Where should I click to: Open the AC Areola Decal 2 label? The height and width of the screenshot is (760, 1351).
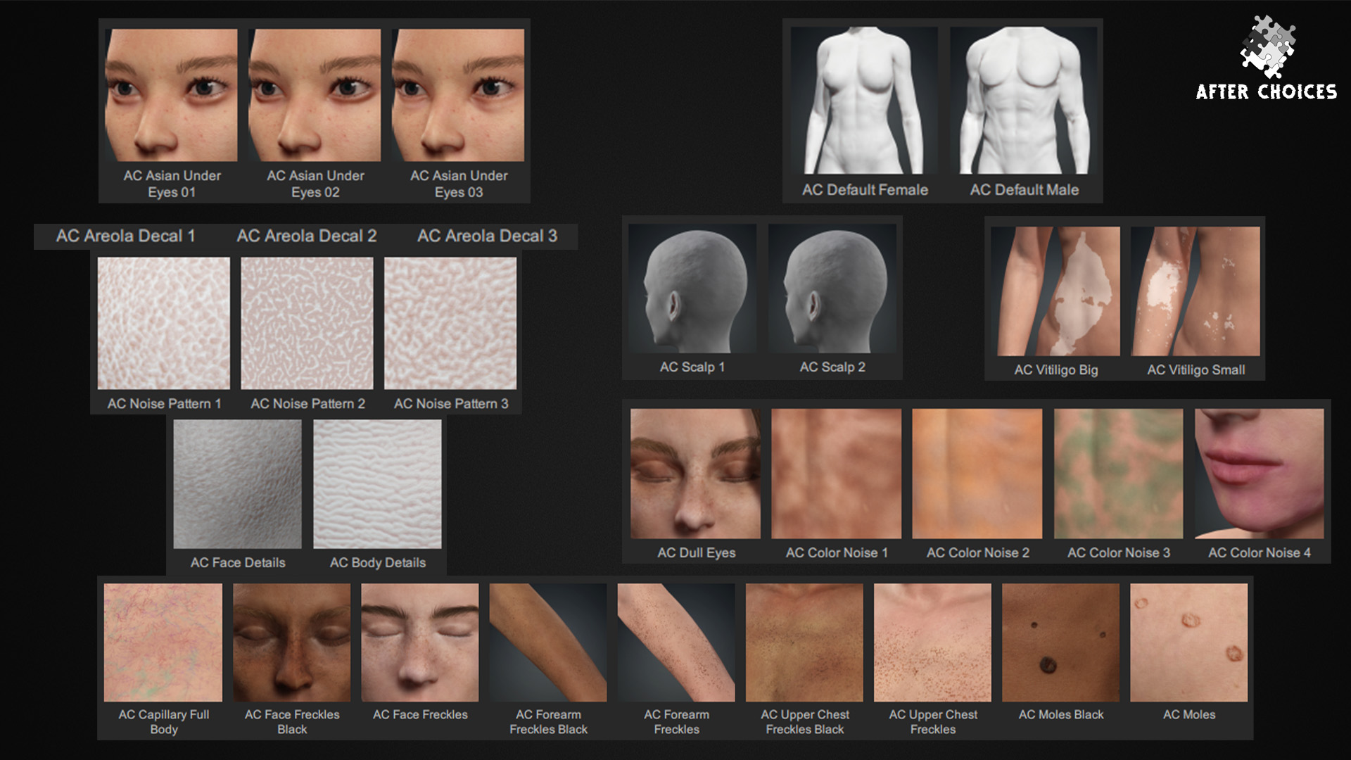[307, 236]
